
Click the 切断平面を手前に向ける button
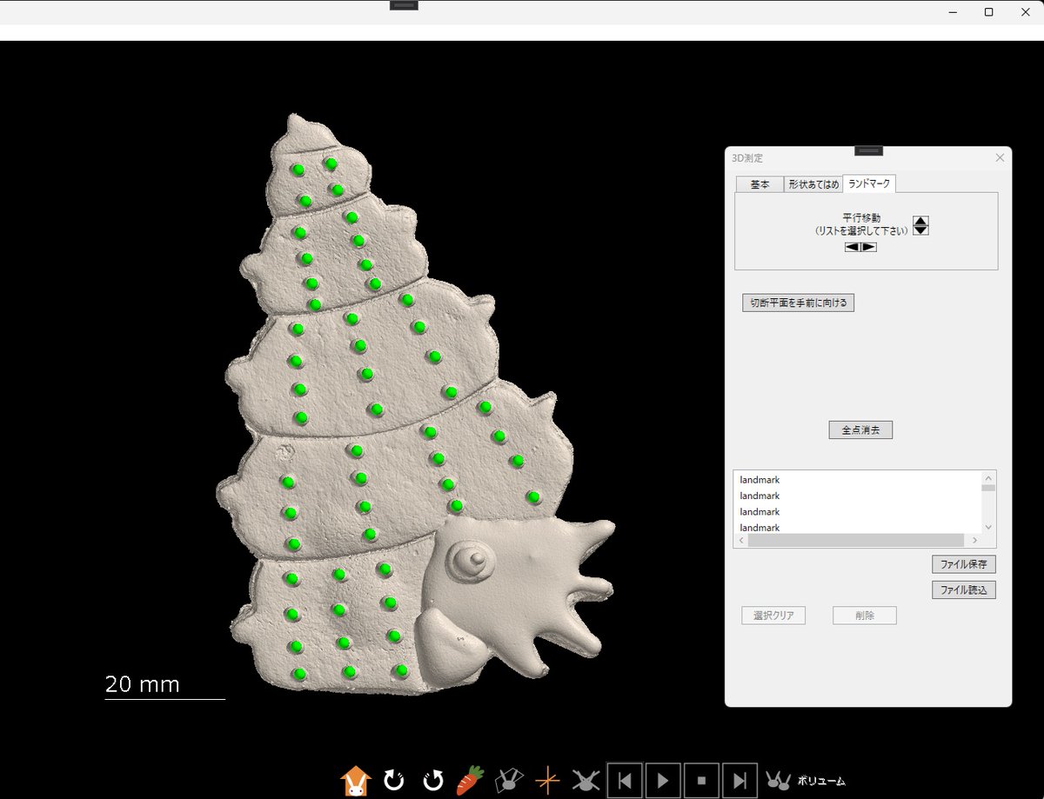[x=799, y=303]
